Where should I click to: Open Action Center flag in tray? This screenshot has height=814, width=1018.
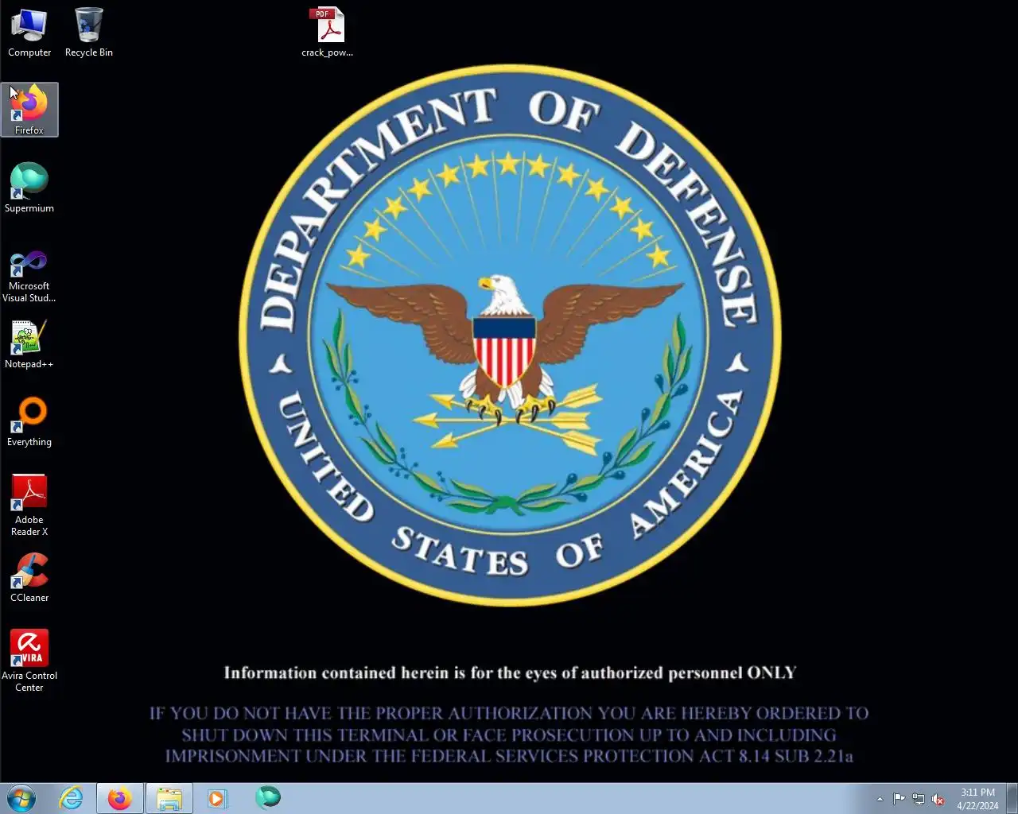coord(899,799)
